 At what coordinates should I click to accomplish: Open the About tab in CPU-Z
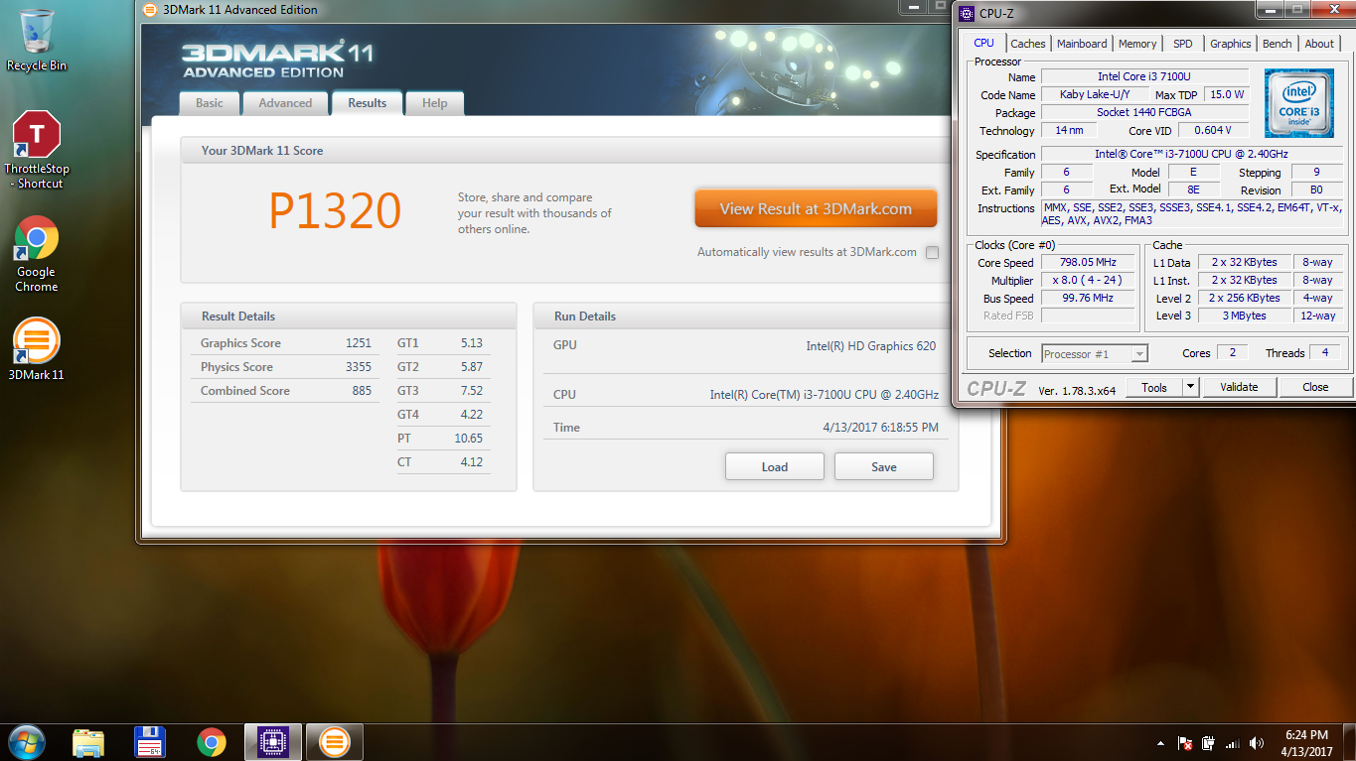[x=1319, y=44]
